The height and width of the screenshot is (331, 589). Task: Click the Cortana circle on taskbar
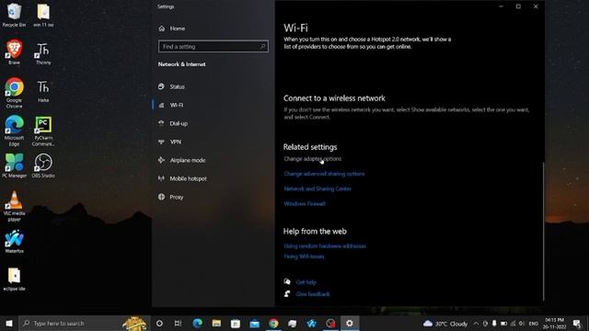(x=159, y=323)
